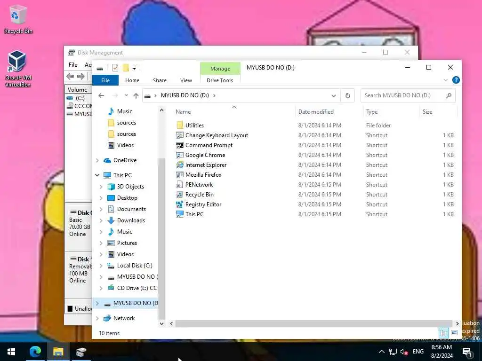Open the Utilities folder icon
482x361 pixels.
tap(180, 125)
